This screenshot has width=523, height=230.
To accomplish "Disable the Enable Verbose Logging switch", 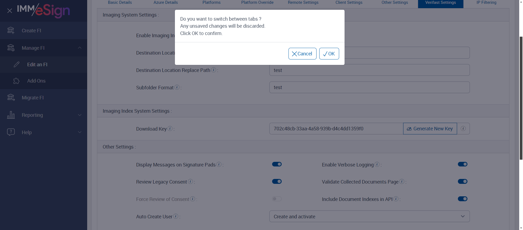I will (x=463, y=164).
